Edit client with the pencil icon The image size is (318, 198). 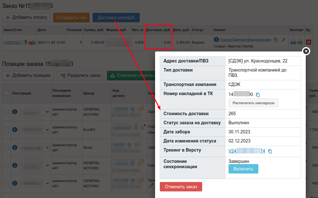pyautogui.click(x=283, y=40)
